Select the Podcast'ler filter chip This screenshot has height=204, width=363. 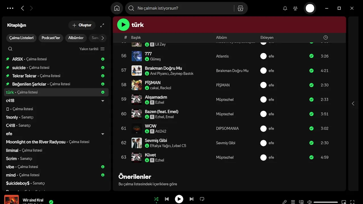click(51, 38)
